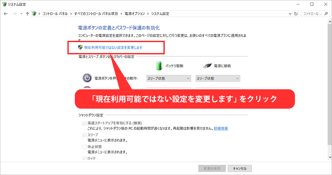Toggle 高速スタートアップを有効にする checkbox
Viewport: 332px width, 175px height.
tap(84, 123)
